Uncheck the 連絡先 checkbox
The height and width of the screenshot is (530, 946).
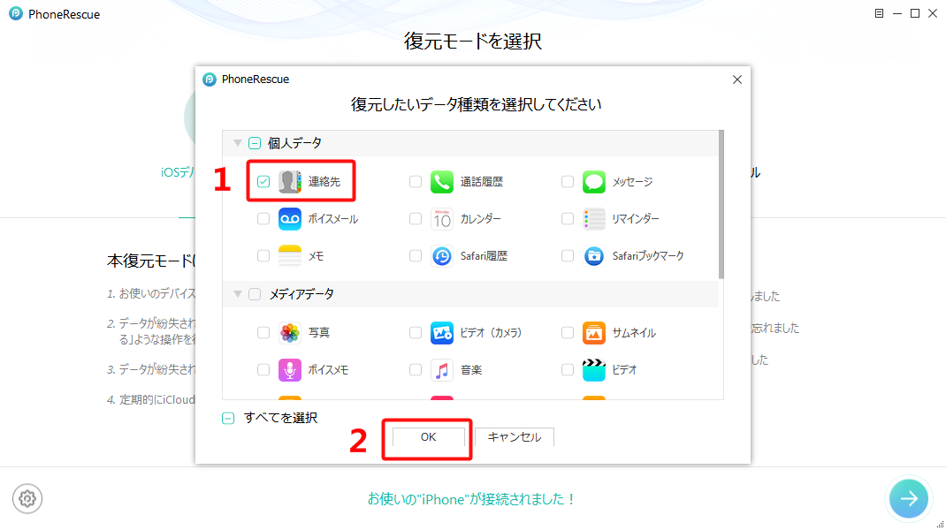[263, 181]
